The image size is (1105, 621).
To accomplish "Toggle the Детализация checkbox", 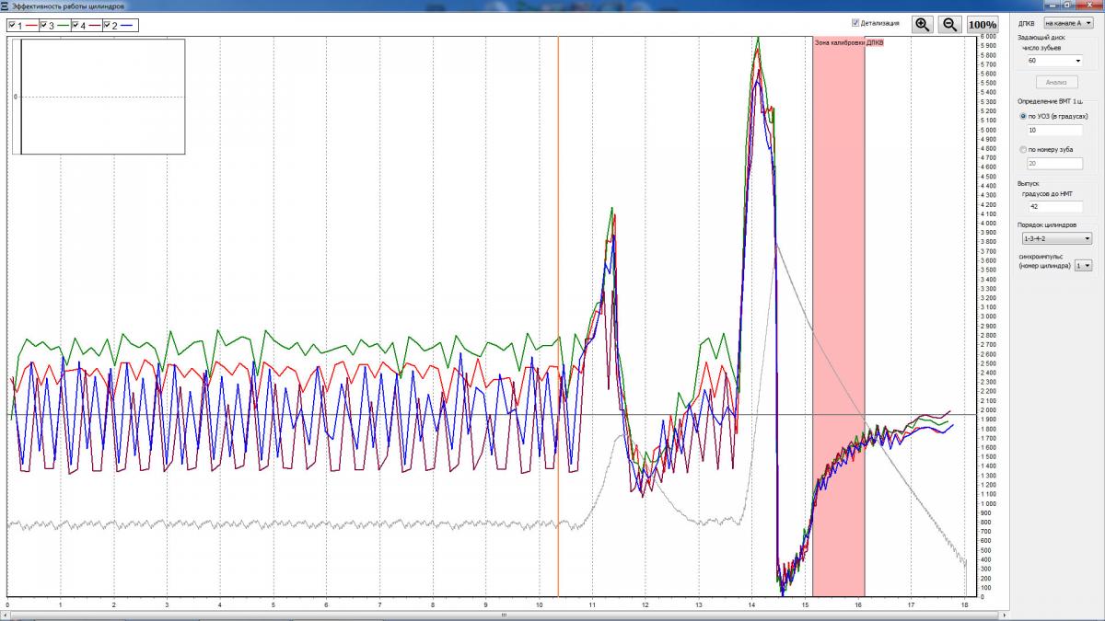I will click(x=856, y=22).
